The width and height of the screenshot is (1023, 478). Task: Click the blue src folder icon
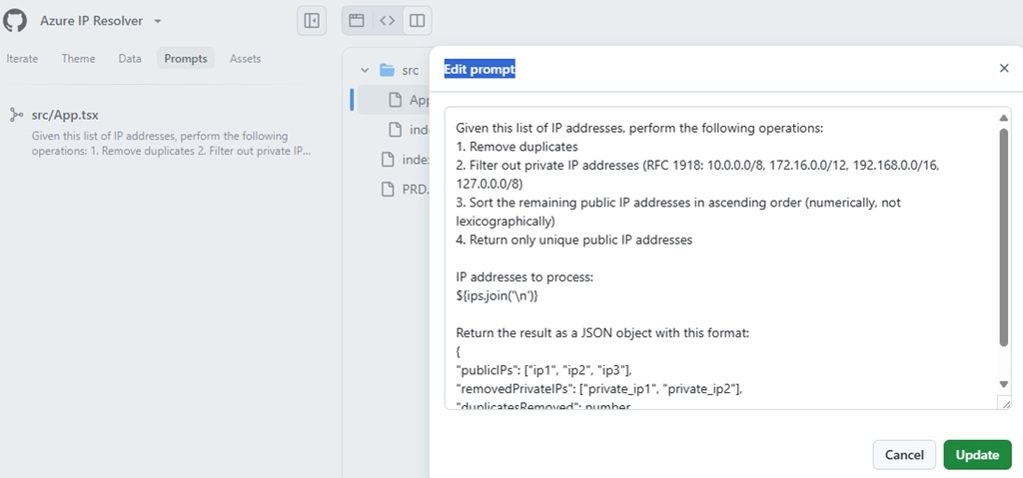[x=388, y=70]
